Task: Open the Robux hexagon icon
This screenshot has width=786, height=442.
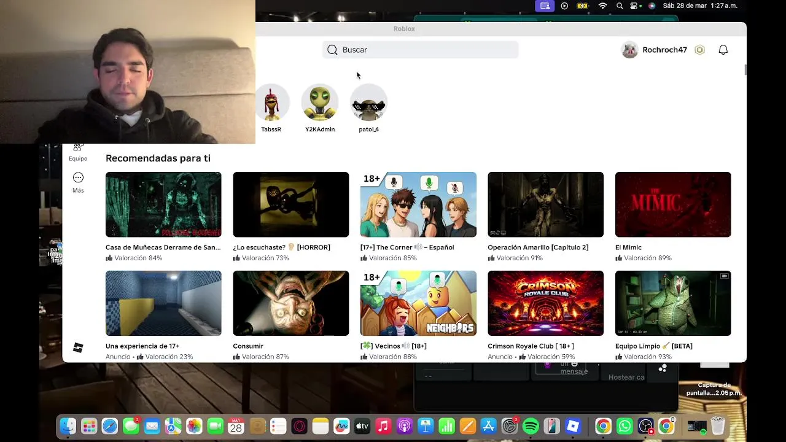Action: (x=699, y=50)
